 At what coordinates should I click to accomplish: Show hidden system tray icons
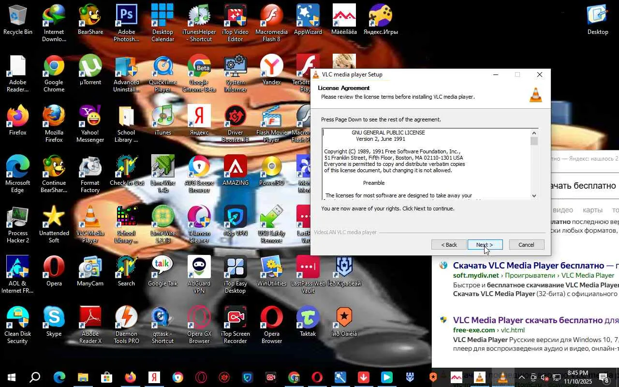coord(522,377)
